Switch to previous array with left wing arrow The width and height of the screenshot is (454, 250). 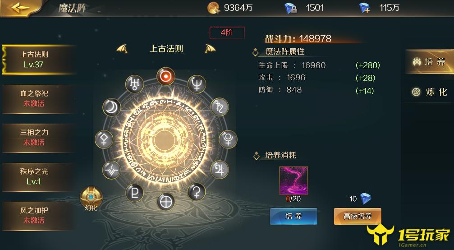(122, 49)
